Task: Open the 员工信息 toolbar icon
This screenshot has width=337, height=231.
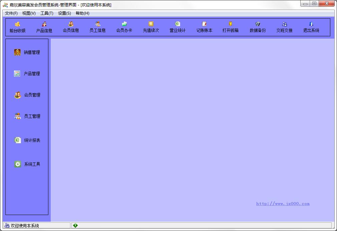Action: (x=97, y=24)
